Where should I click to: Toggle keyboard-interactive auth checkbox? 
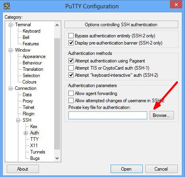tap(71, 75)
